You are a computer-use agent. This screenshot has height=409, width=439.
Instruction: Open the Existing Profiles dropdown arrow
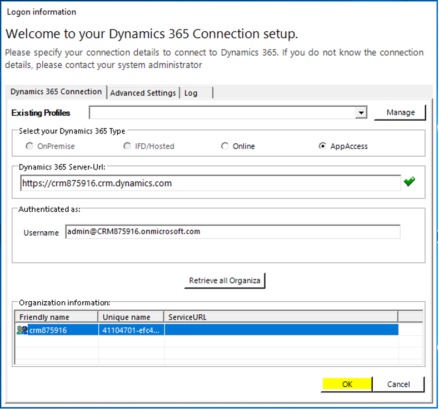point(361,113)
